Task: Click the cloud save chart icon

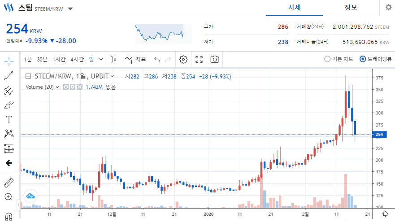Action: point(30,196)
